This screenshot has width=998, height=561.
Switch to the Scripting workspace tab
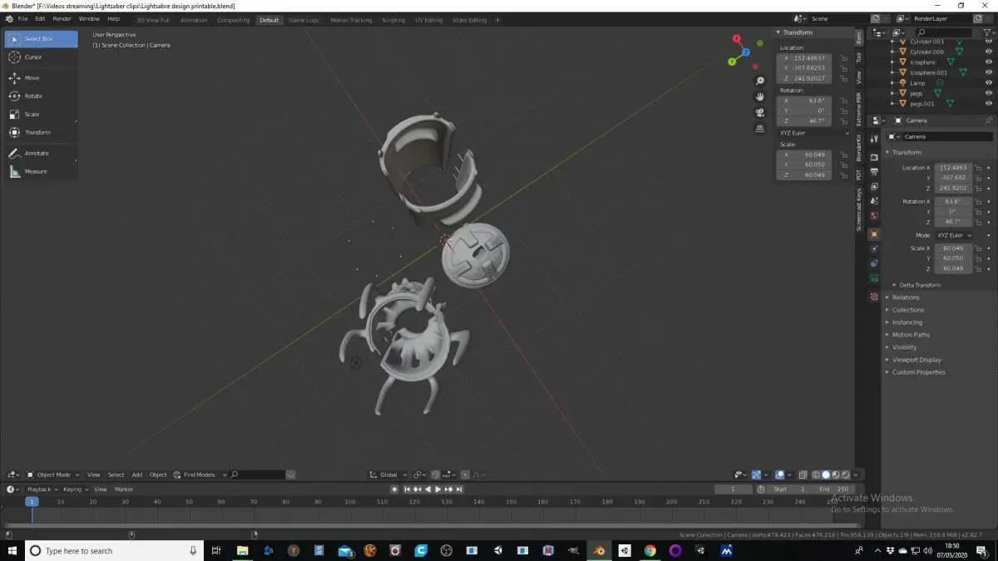tap(393, 20)
